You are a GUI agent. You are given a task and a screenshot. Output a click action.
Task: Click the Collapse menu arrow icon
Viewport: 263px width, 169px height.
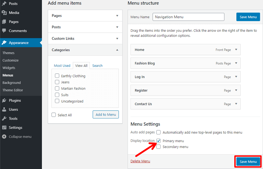[x=4, y=137]
